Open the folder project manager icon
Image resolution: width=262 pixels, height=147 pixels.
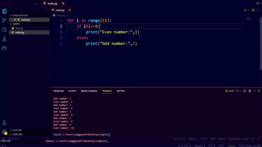click(5, 48)
